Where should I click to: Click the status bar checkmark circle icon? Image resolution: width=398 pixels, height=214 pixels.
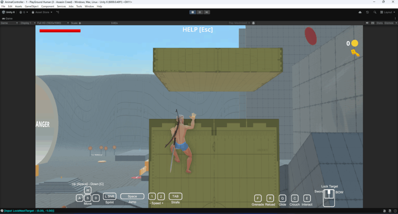tap(395, 211)
